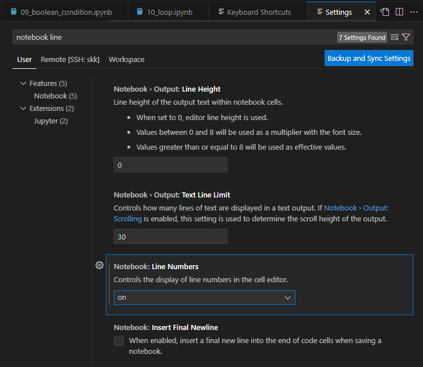The height and width of the screenshot is (367, 423).
Task: Clear the settings search input
Action: 395,37
